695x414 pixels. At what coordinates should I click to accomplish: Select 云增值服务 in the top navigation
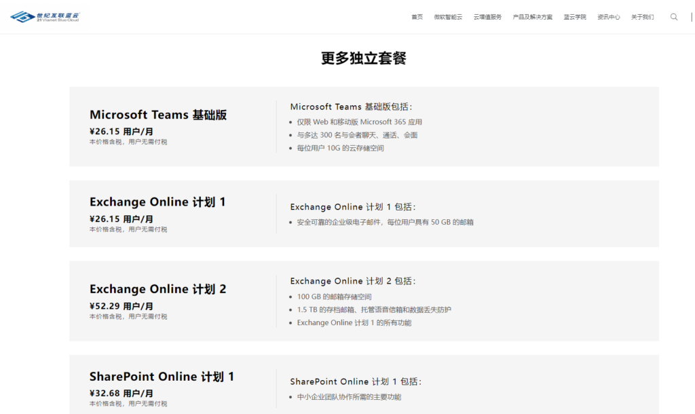[x=487, y=17]
